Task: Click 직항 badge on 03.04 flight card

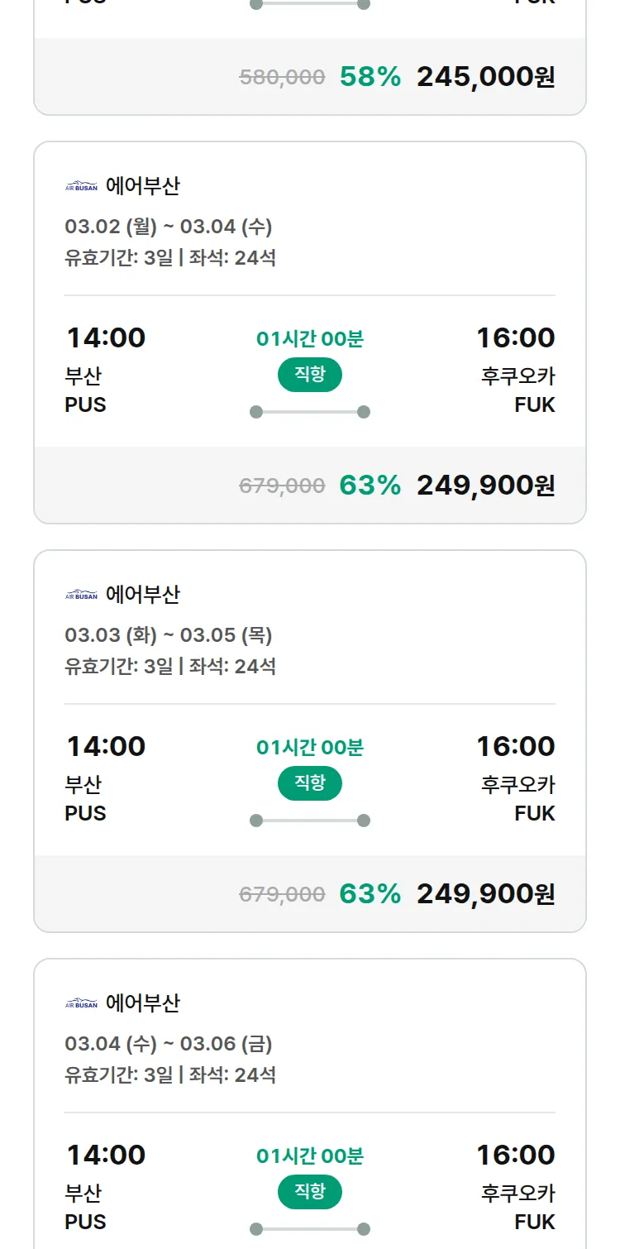Action: click(x=309, y=1192)
